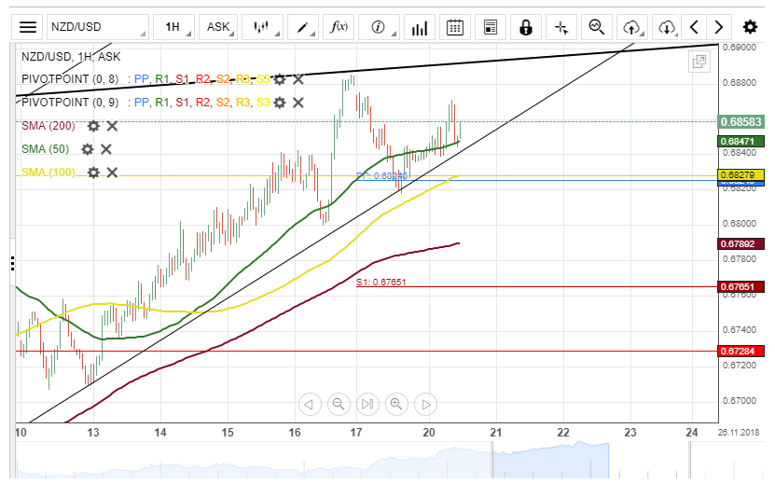Upload chart using cloud upload icon
775x484 pixels.
pyautogui.click(x=632, y=27)
